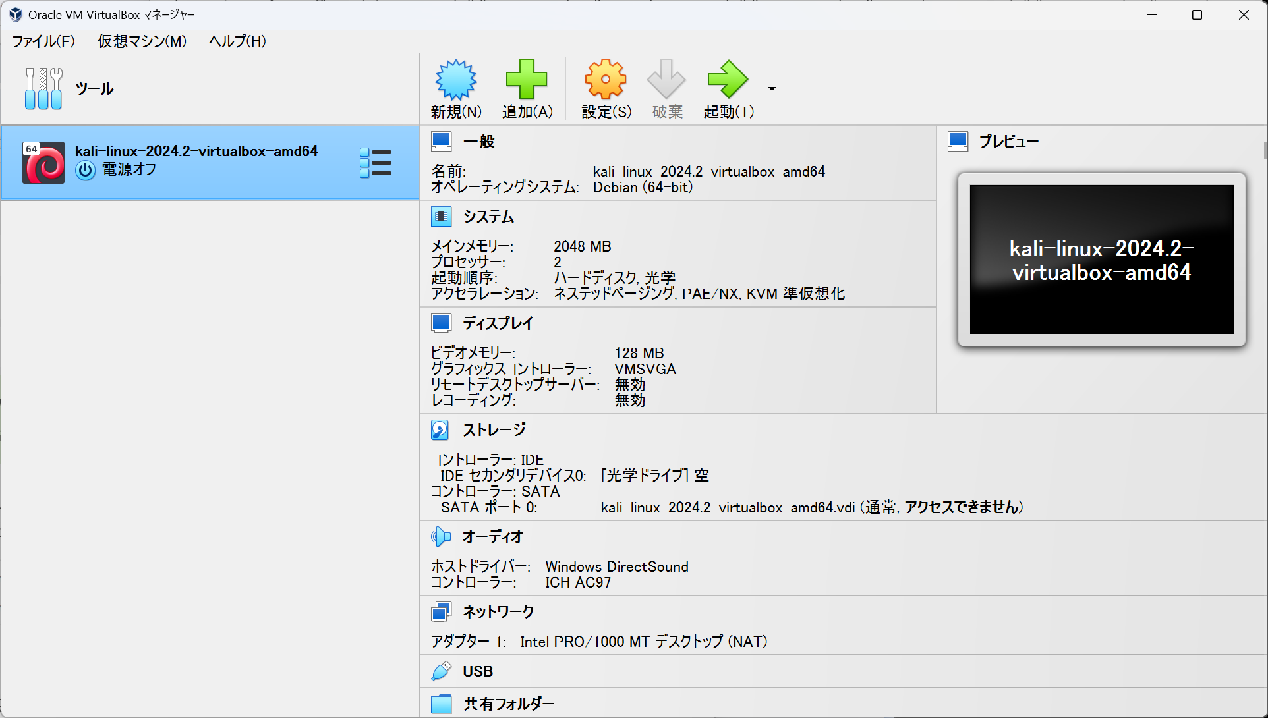The height and width of the screenshot is (718, 1268).
Task: Click the ネットワーク section icon
Action: (x=440, y=611)
